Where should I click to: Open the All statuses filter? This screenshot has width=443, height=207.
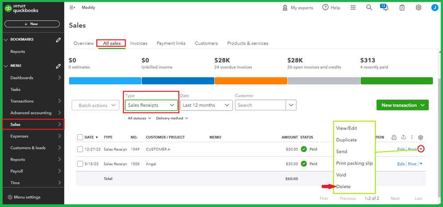coord(139,118)
